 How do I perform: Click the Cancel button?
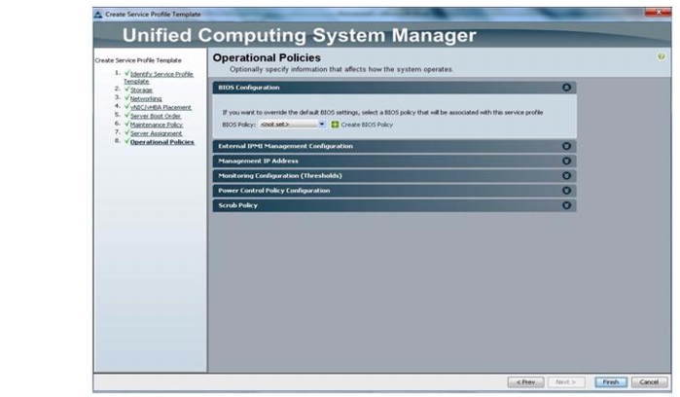[649, 382]
